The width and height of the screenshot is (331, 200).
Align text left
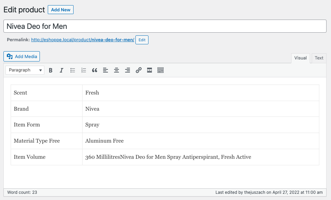click(106, 70)
